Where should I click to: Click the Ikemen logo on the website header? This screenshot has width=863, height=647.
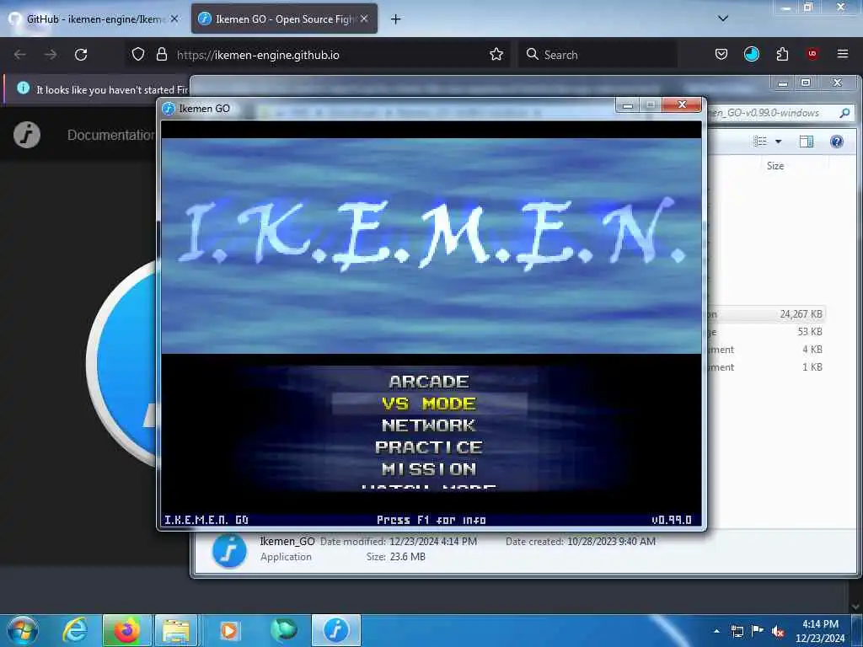click(27, 134)
